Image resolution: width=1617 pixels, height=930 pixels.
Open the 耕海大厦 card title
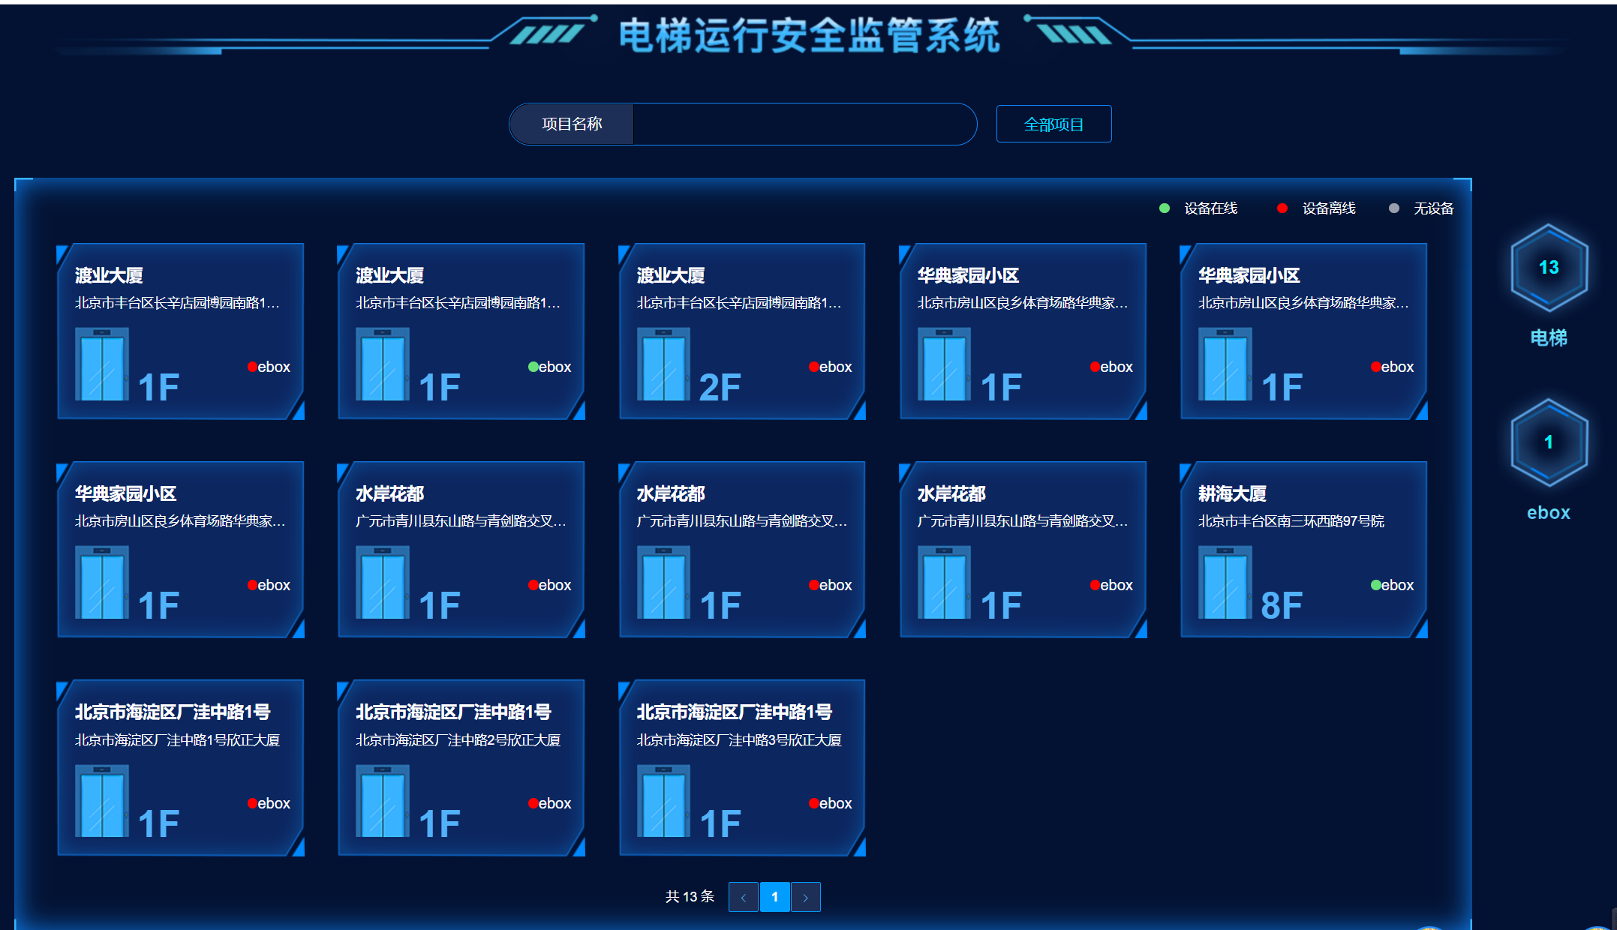pyautogui.click(x=1232, y=493)
